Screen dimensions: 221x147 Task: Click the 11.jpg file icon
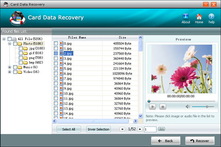coord(61,99)
